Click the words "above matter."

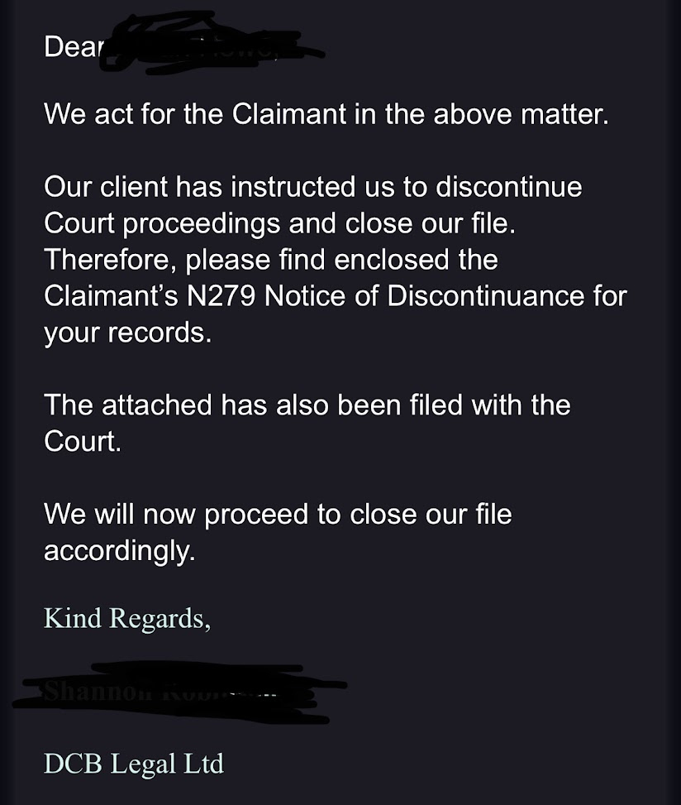click(521, 113)
